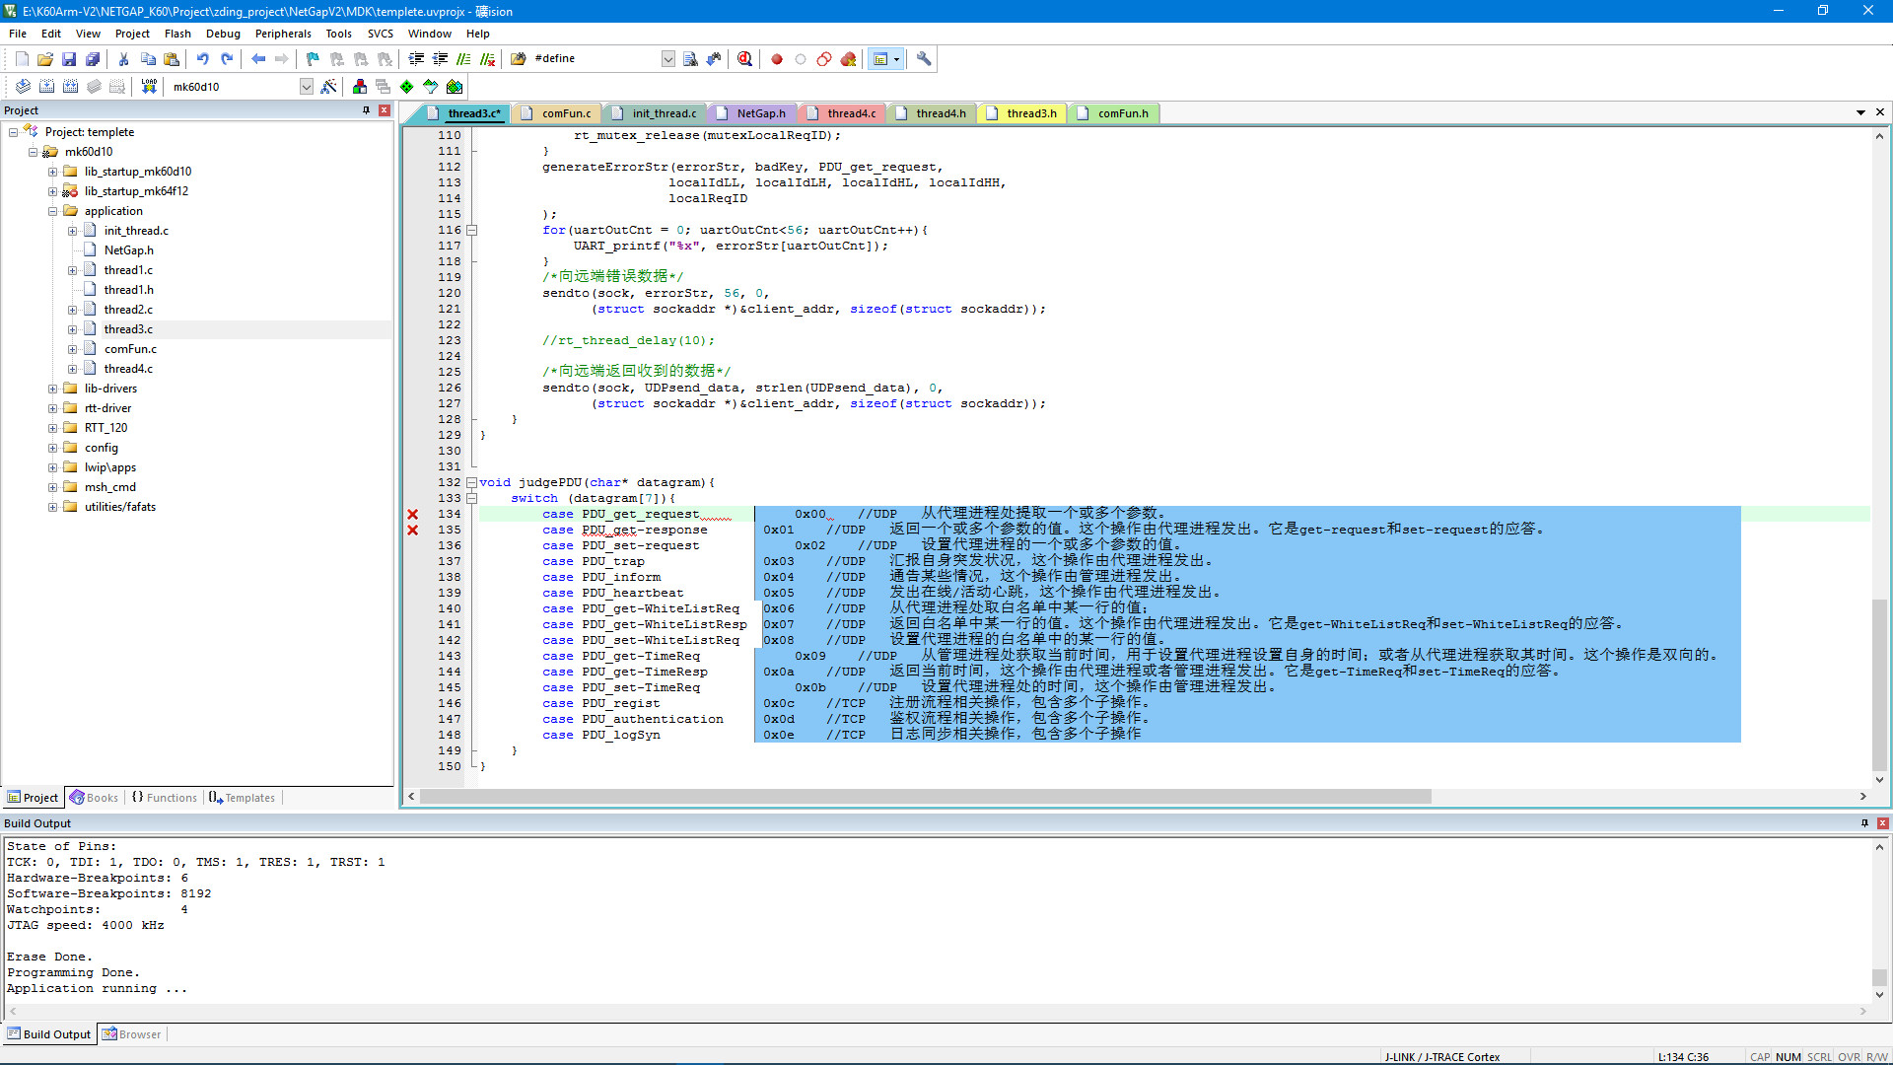The height and width of the screenshot is (1065, 1893).
Task: Rebuild all target files icon
Action: [x=70, y=87]
